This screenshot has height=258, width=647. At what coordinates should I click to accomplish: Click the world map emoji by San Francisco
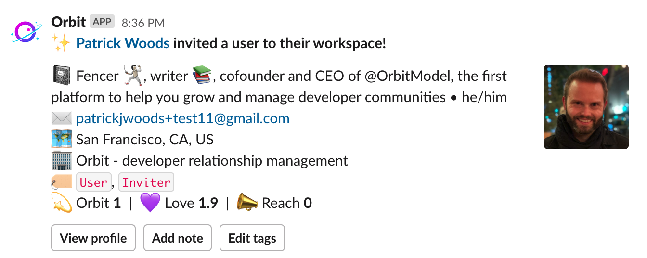tap(62, 140)
